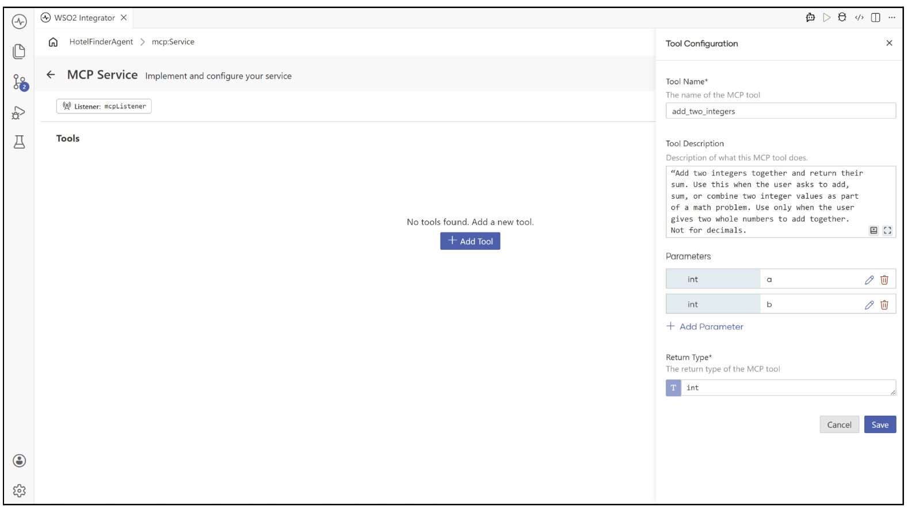Close the Tool Configuration panel
Viewport: 908px width, 509px height.
click(889, 43)
